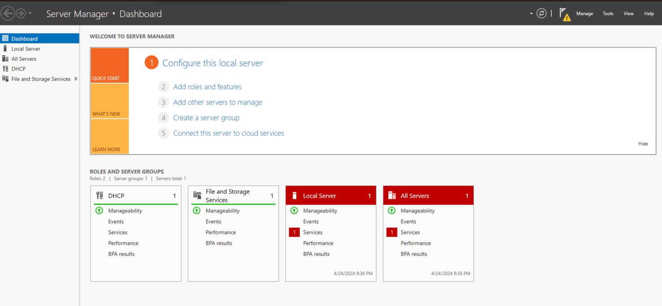Open the Manage menu

tap(584, 14)
